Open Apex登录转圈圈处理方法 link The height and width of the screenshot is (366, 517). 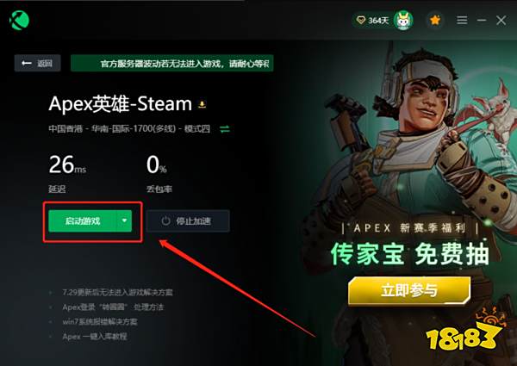coord(113,307)
